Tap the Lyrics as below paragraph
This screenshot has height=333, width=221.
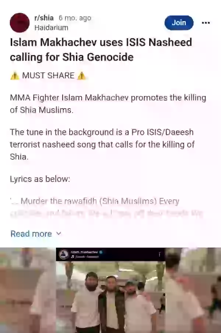[40, 179]
